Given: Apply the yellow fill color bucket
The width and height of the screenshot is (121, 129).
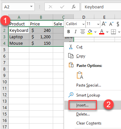Looking at the screenshot, I should pyautogui.click(x=90, y=32).
